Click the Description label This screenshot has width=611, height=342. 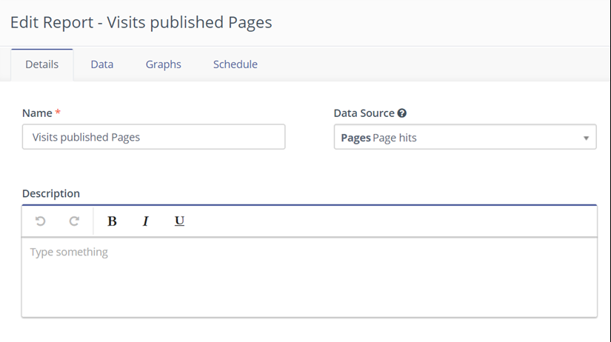click(x=51, y=193)
